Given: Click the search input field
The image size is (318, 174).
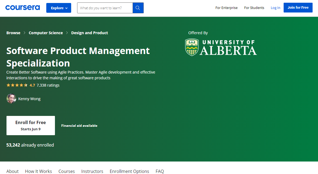Looking at the screenshot, I should pyautogui.click(x=105, y=8).
